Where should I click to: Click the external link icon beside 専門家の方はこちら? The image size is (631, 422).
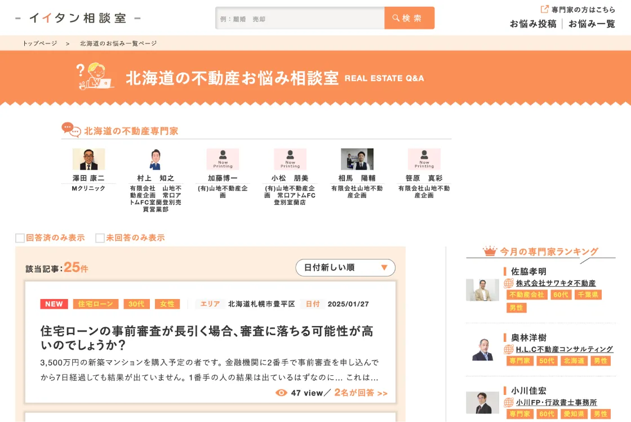click(x=544, y=9)
